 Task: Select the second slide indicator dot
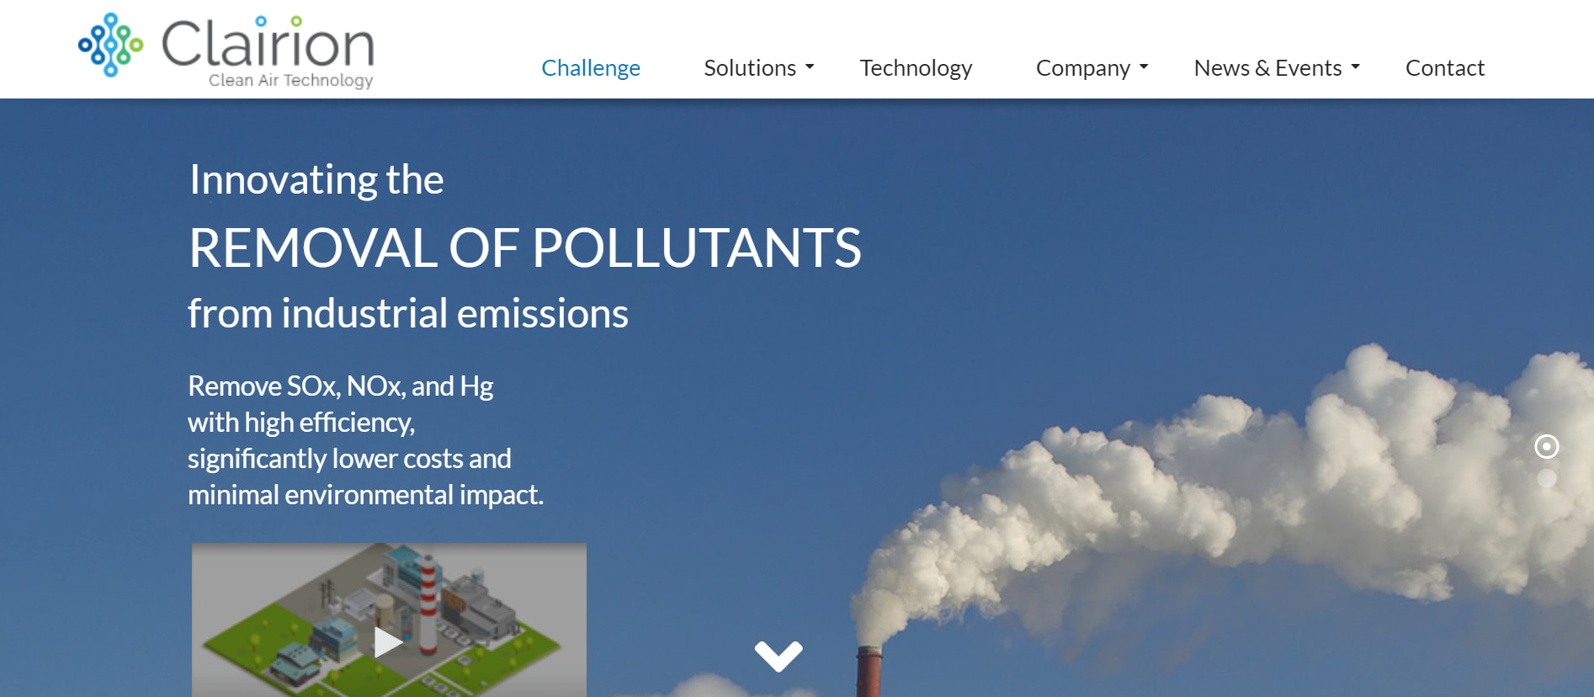pyautogui.click(x=1547, y=478)
